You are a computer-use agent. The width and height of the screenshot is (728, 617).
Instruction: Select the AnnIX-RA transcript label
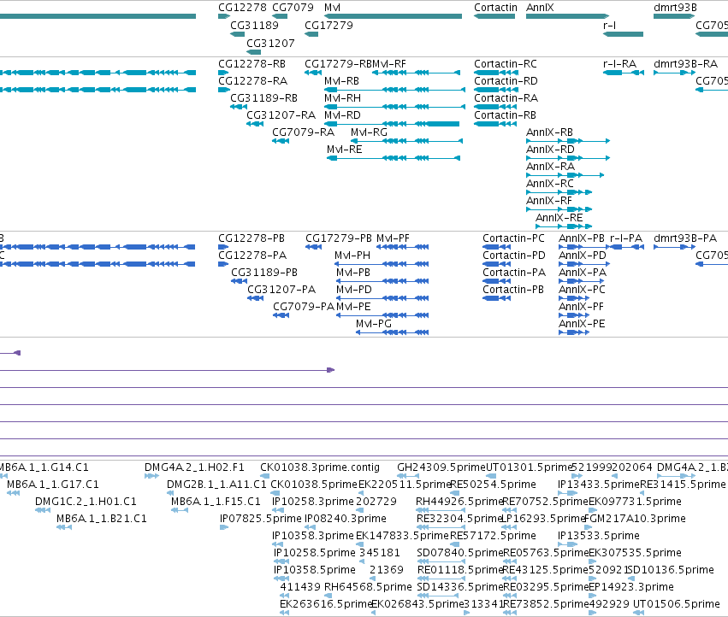(550, 166)
